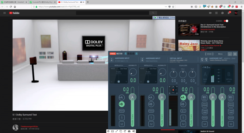Open the browser library icon
The height and width of the screenshot is (133, 244).
click(192, 7)
